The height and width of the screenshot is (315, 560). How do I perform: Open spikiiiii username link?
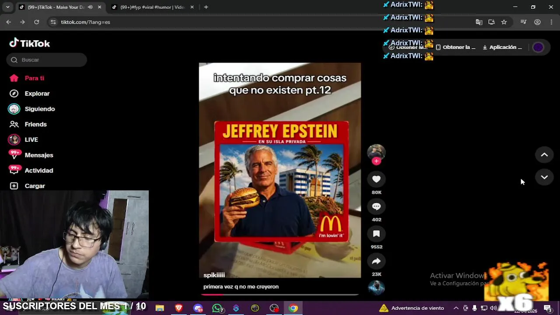(214, 275)
